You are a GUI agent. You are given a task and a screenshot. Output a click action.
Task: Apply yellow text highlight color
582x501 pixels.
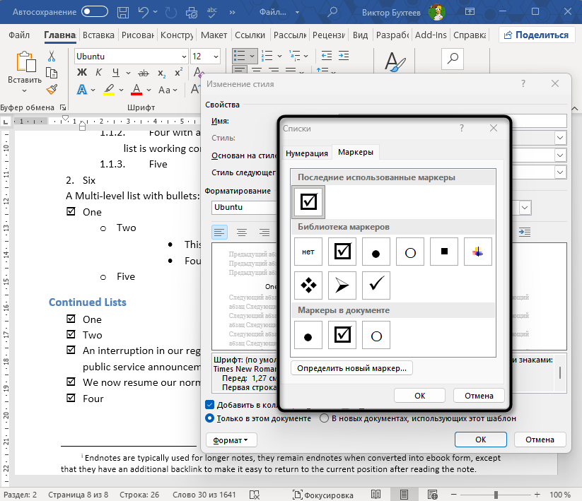109,90
